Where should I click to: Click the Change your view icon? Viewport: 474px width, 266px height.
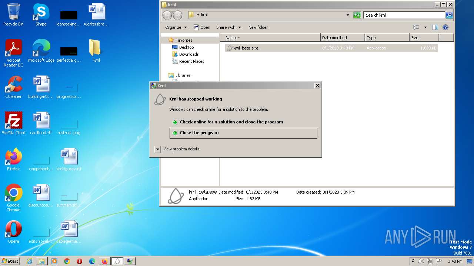click(x=416, y=27)
